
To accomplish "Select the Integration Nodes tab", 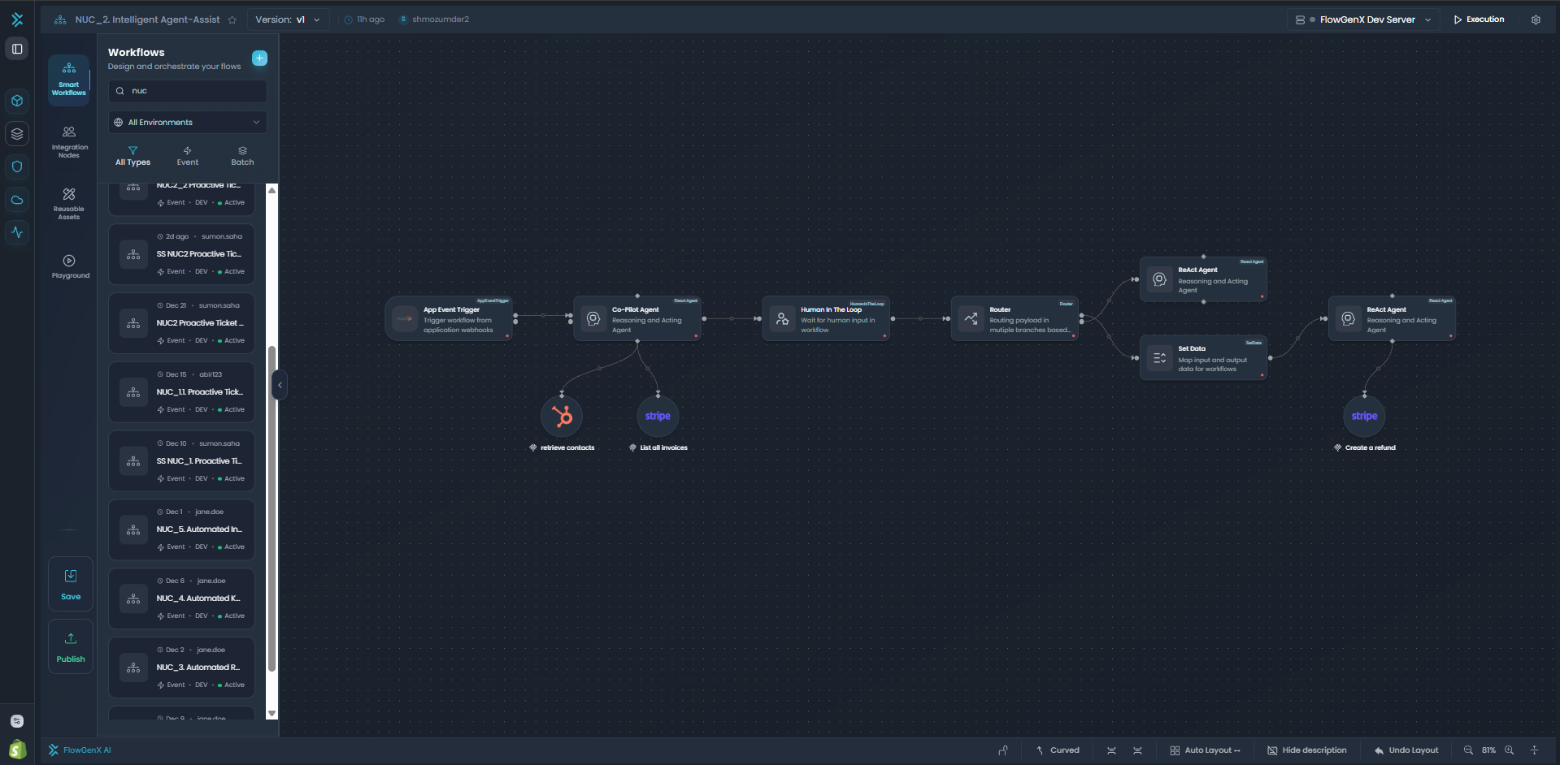I will click(x=69, y=142).
